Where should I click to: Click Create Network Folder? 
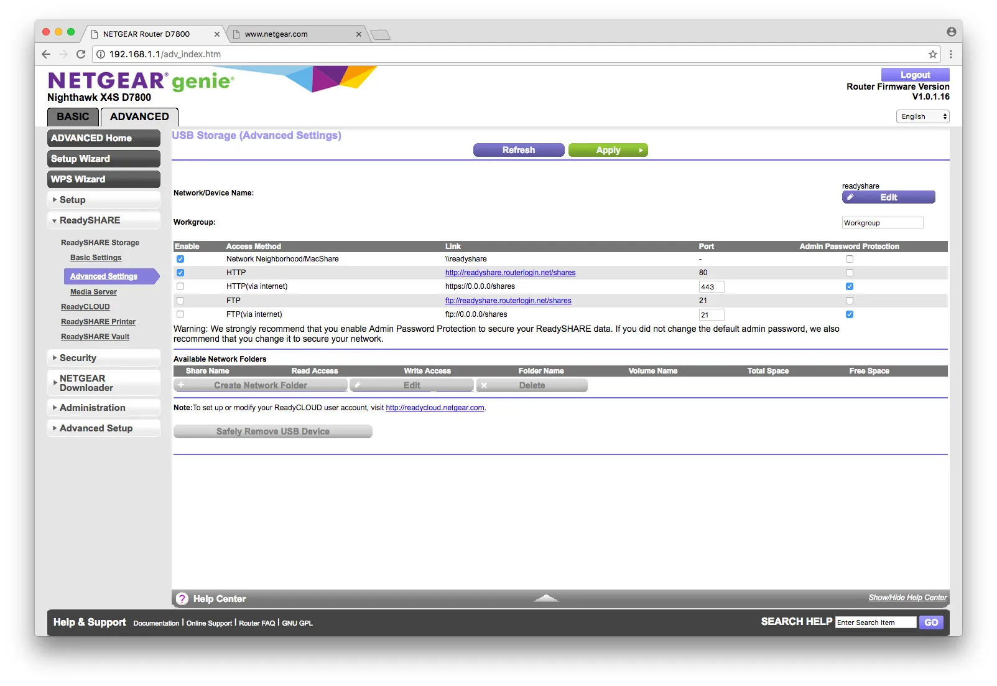261,385
